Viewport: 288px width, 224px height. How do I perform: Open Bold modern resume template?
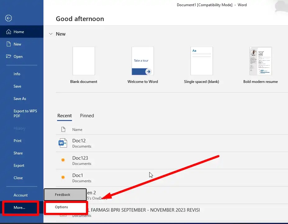click(260, 65)
